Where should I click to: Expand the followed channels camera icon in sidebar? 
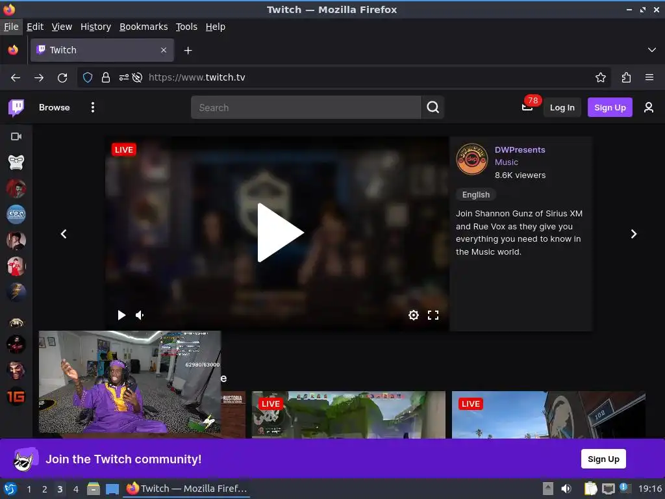tap(16, 136)
